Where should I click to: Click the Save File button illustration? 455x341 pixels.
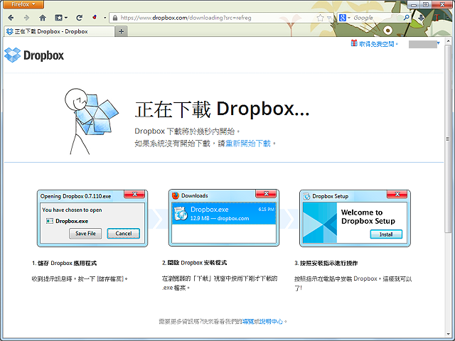(85, 234)
